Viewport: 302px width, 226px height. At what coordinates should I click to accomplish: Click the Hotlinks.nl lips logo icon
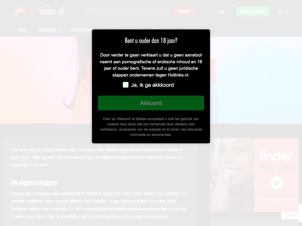click(x=20, y=11)
